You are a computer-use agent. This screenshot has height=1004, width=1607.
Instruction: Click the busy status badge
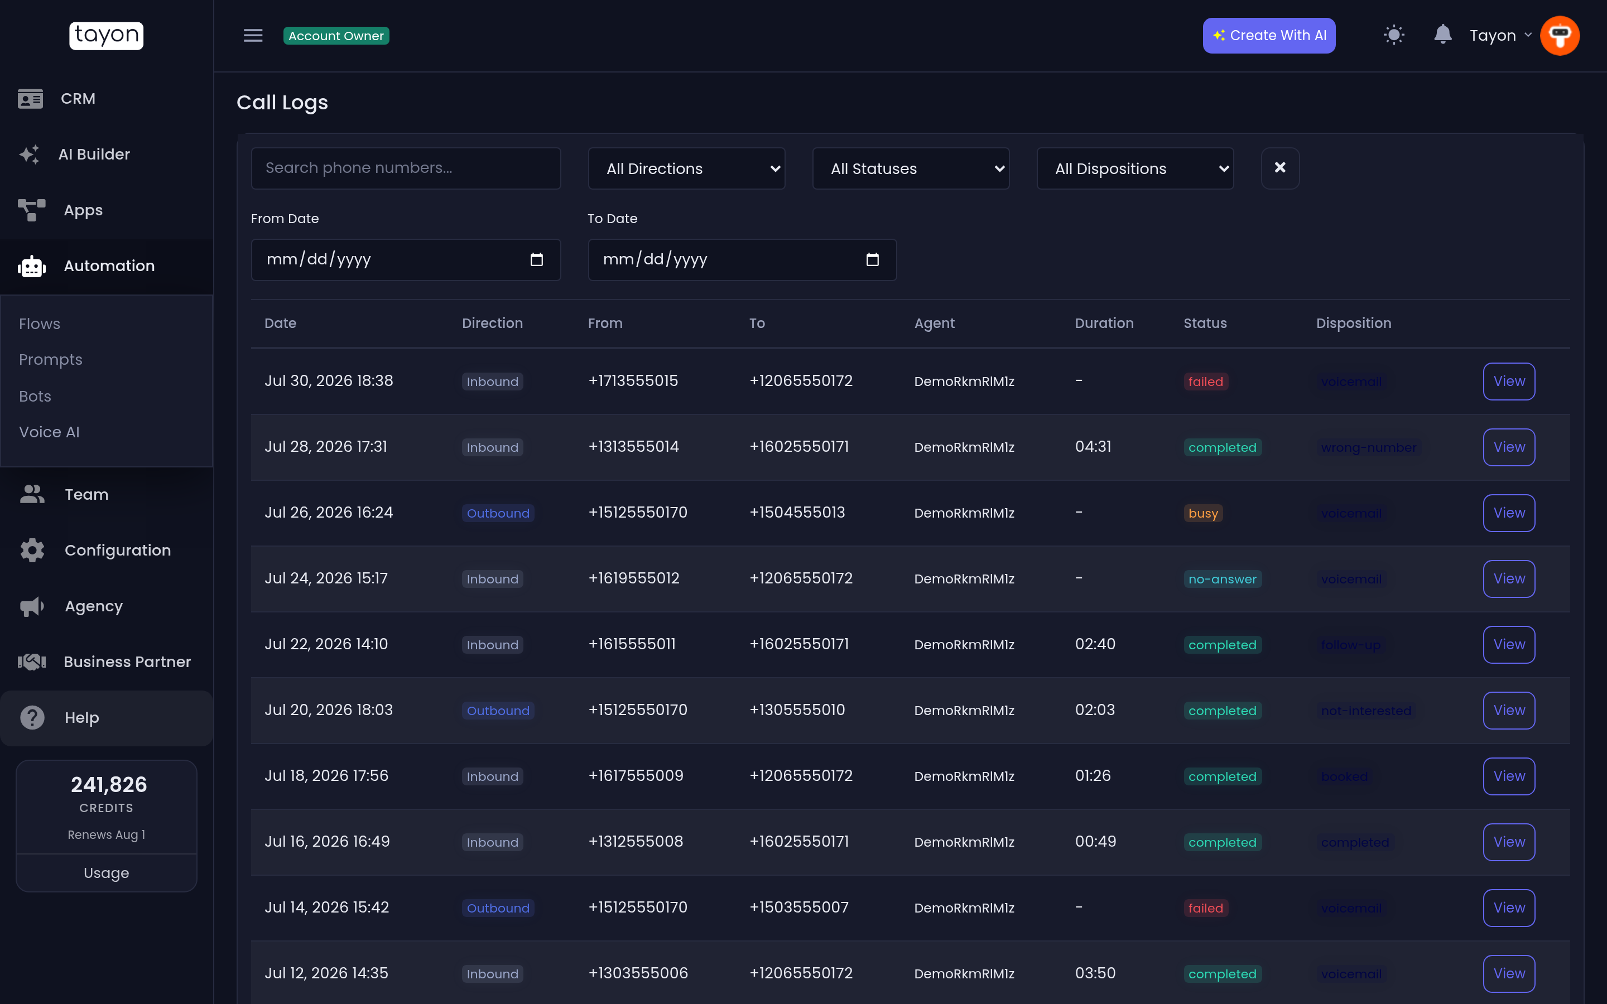pyautogui.click(x=1202, y=513)
